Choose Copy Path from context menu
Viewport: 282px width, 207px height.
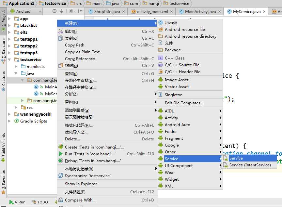click(x=107, y=45)
